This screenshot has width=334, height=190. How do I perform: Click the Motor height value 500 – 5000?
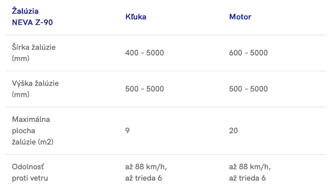pos(248,89)
